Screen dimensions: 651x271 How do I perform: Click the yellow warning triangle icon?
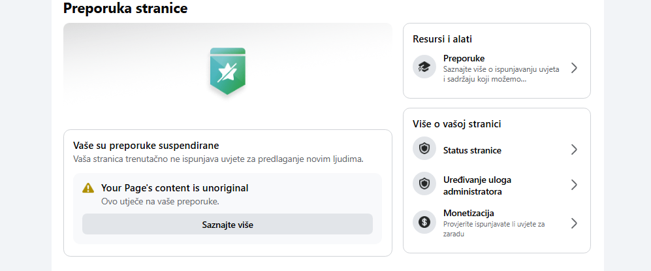(88, 188)
